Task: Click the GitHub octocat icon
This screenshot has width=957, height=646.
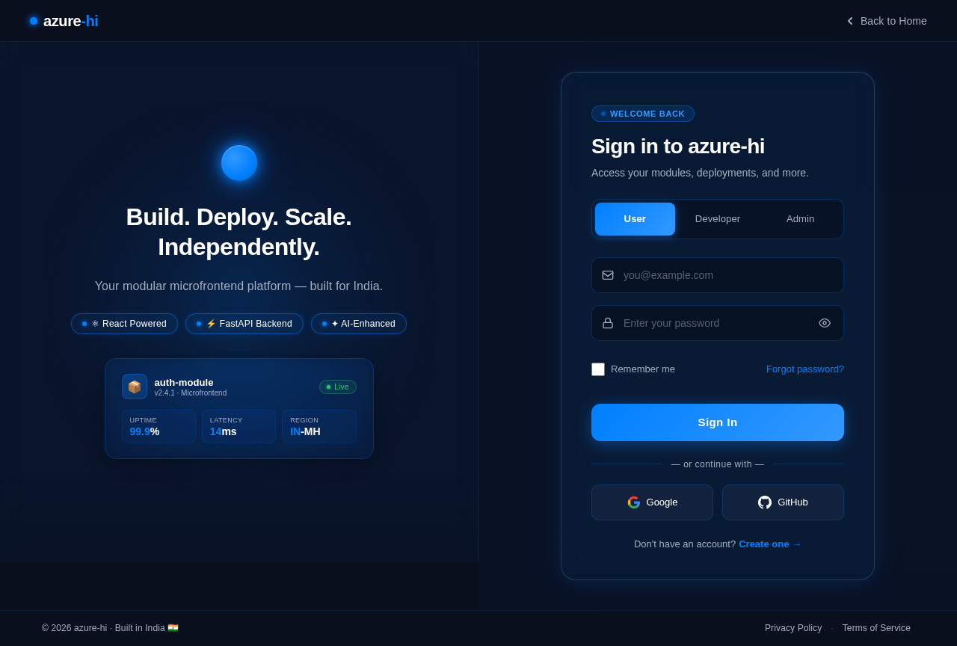Action: pos(765,502)
